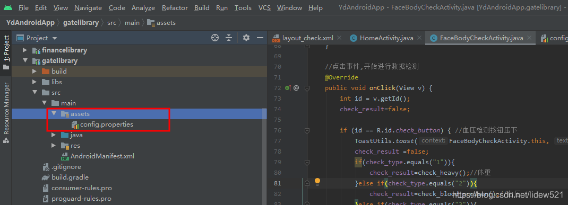
Task: Collapse the gatelibrary module
Action: pos(25,61)
